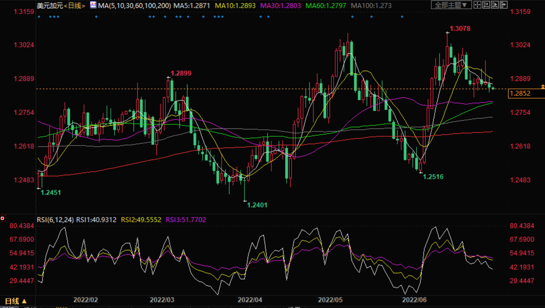
Task: Click the crosshair cursor icon
Action: tap(477, 5)
